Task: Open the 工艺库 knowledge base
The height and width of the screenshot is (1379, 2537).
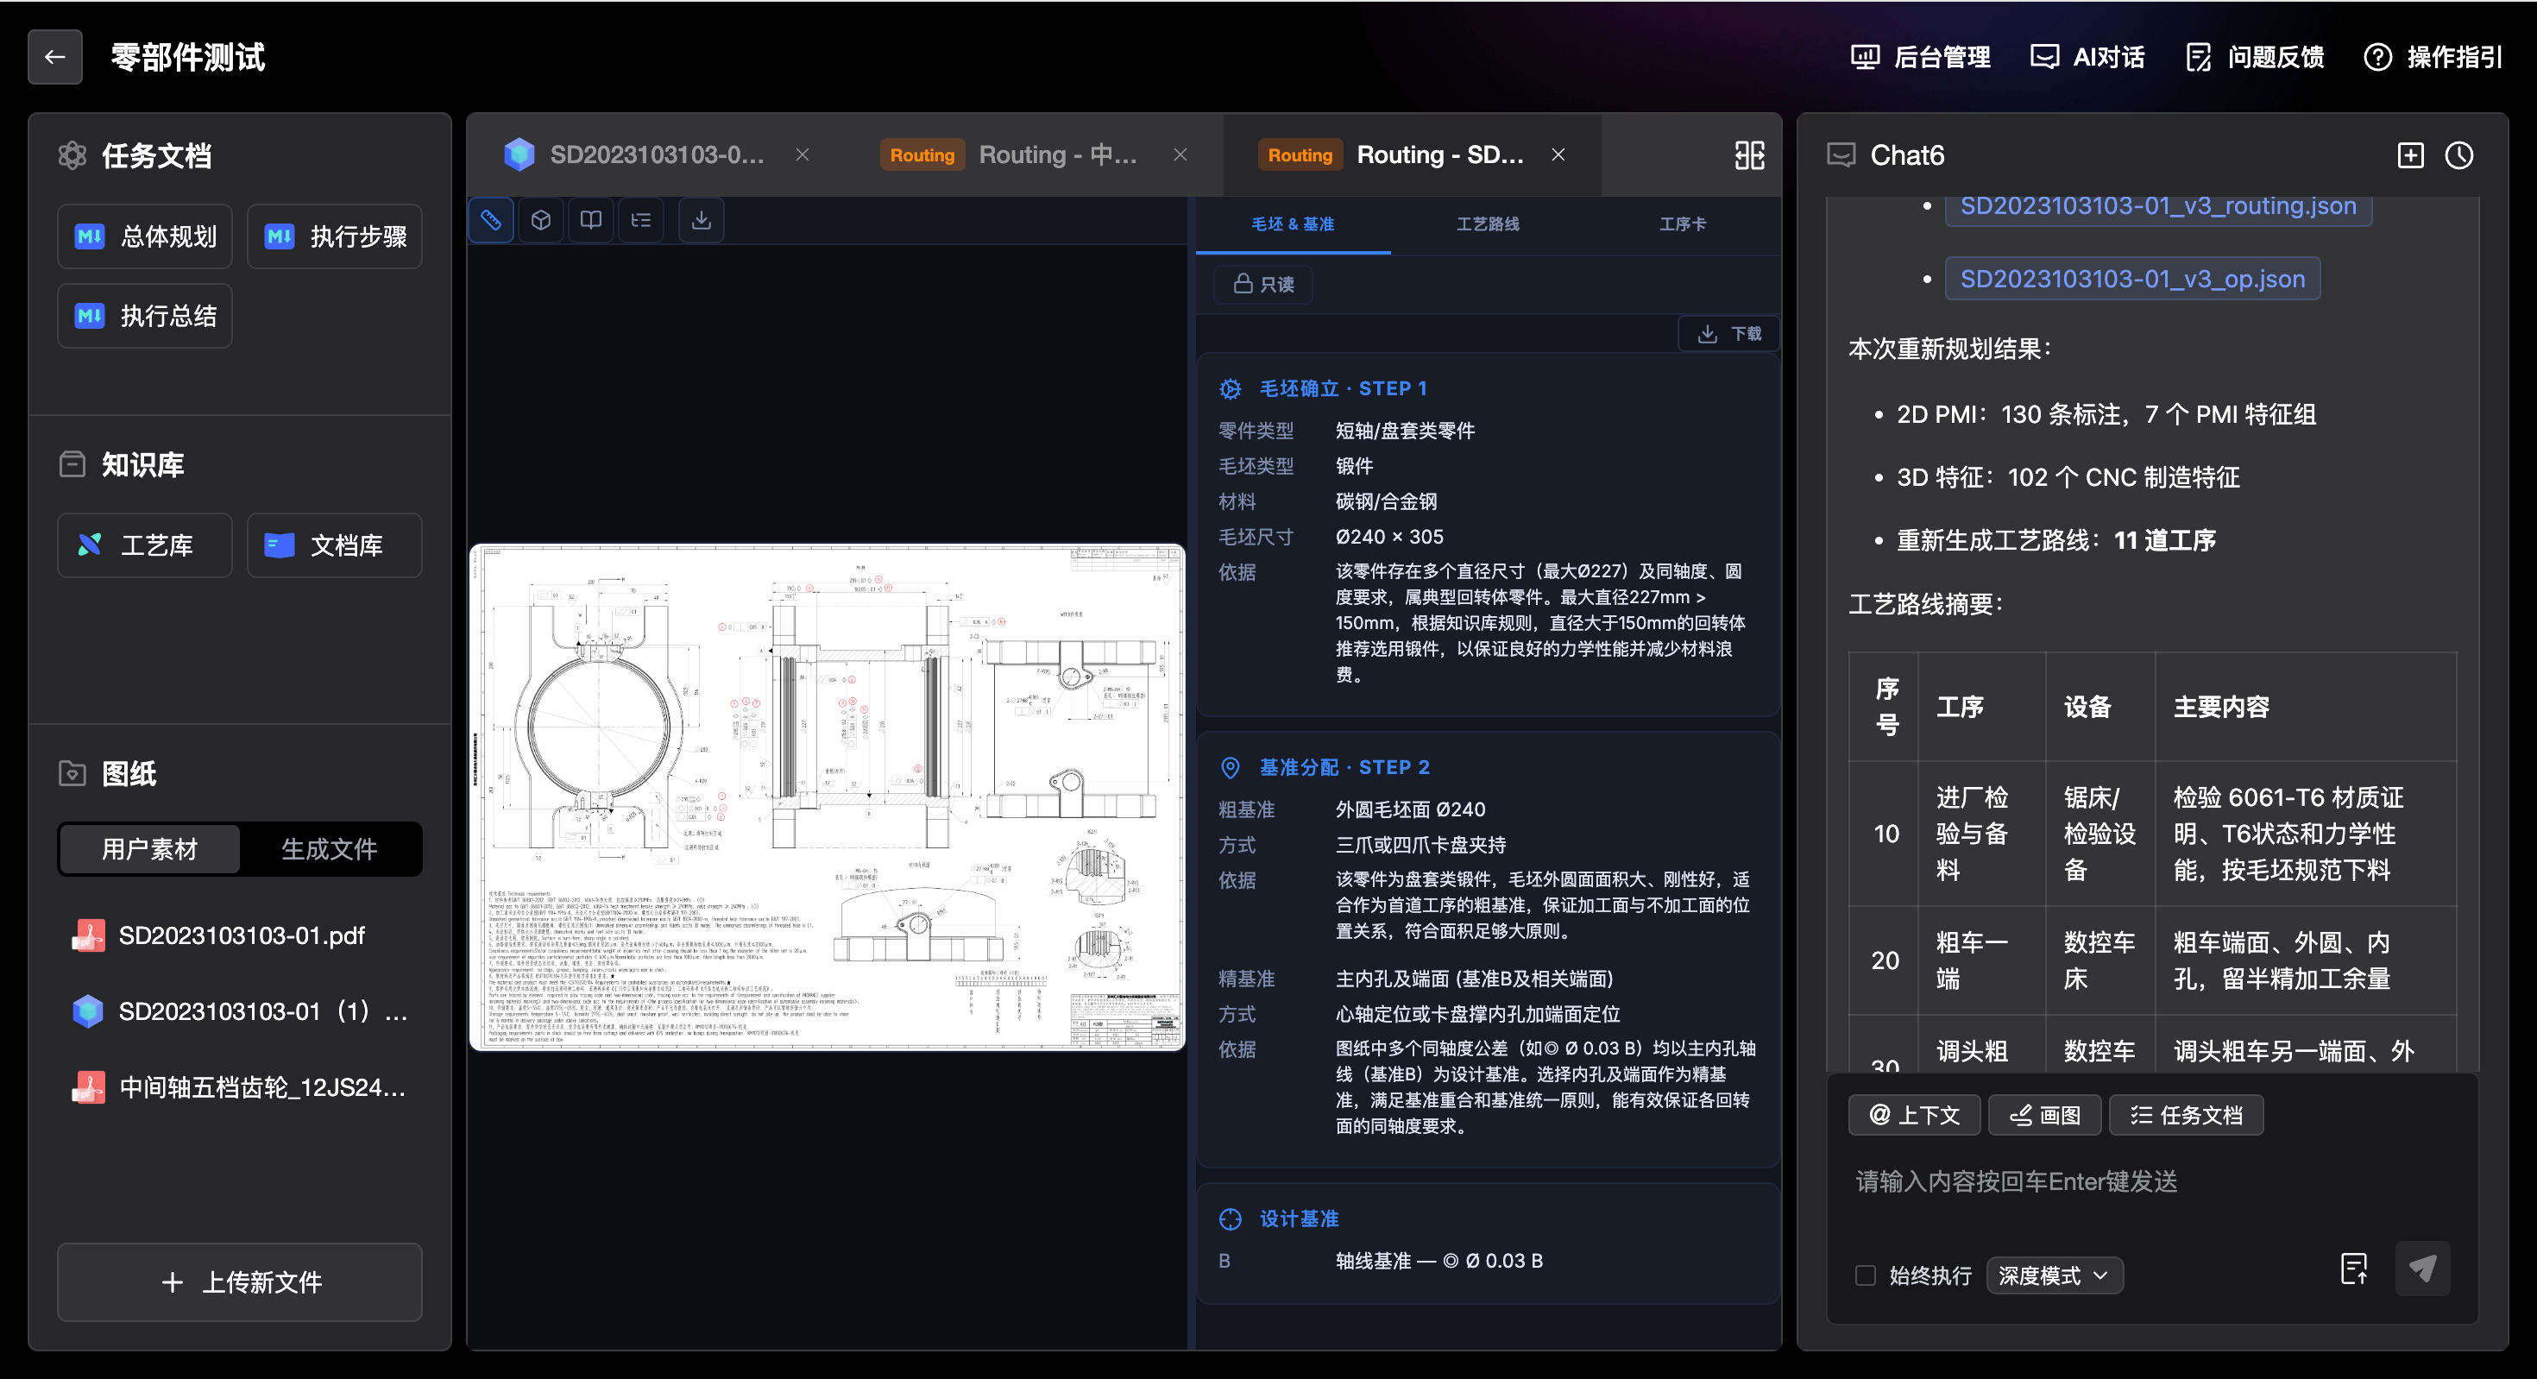Action: pyautogui.click(x=145, y=545)
